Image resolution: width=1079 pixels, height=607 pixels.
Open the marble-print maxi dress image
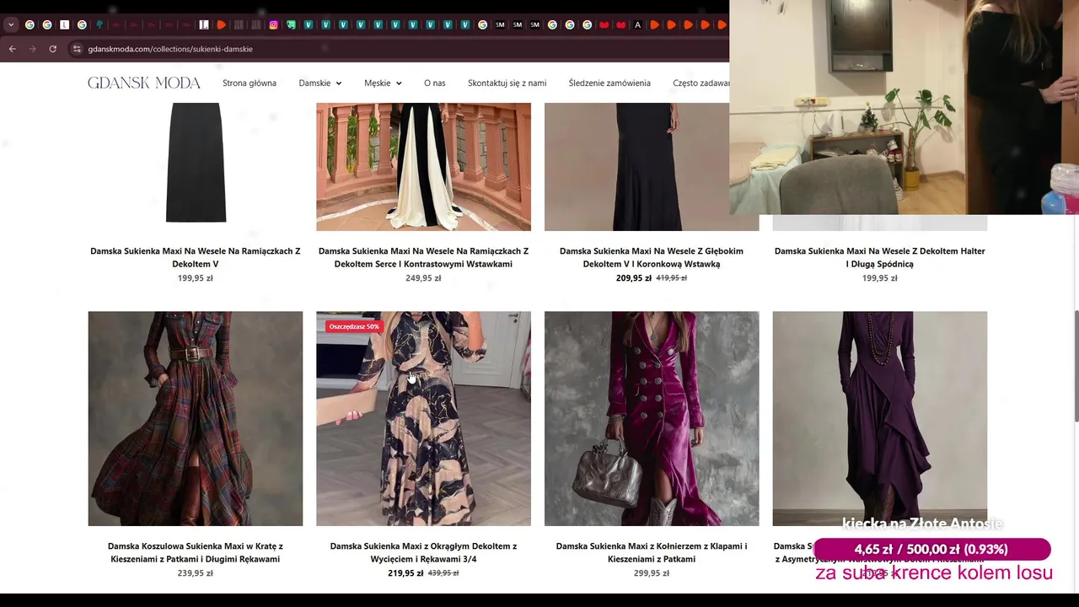pos(423,418)
